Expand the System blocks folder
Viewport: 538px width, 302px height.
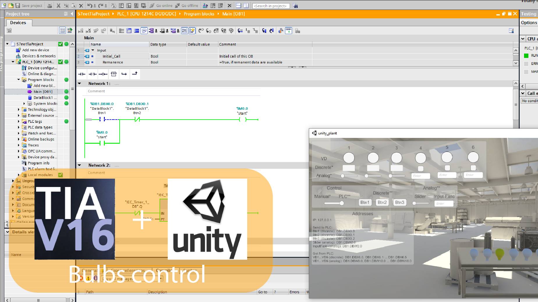coord(24,103)
